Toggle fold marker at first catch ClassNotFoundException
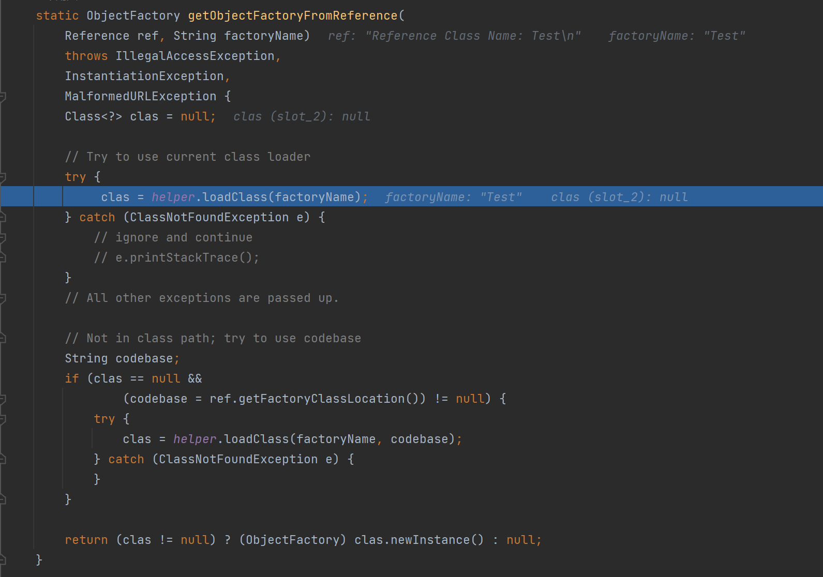 click(3, 218)
